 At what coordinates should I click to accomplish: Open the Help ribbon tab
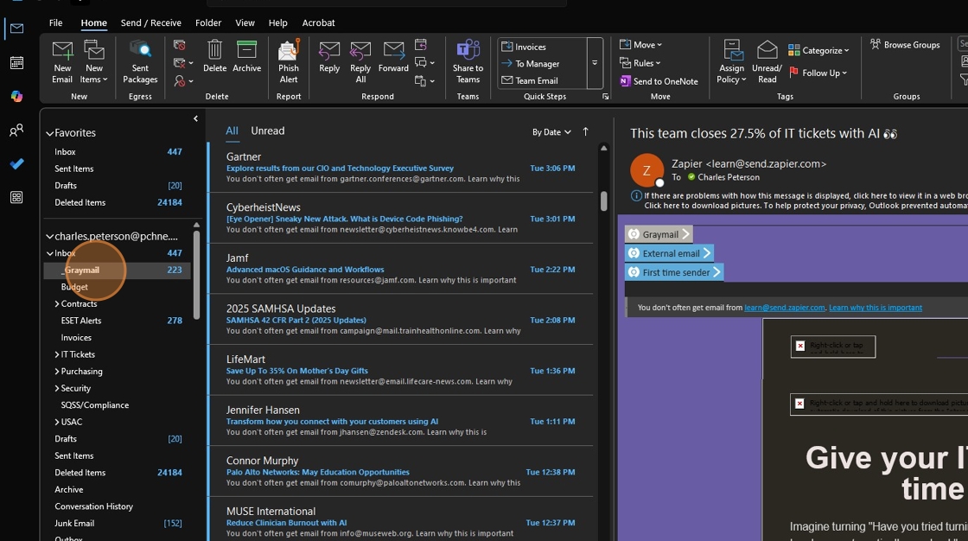click(277, 22)
